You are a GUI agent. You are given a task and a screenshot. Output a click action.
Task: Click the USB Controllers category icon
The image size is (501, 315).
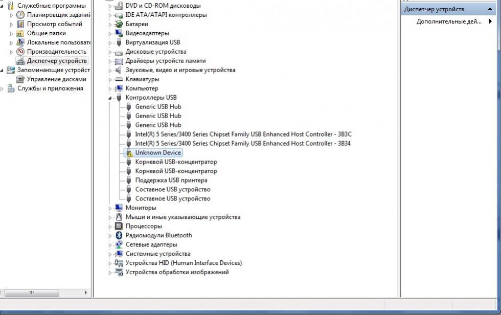(119, 98)
